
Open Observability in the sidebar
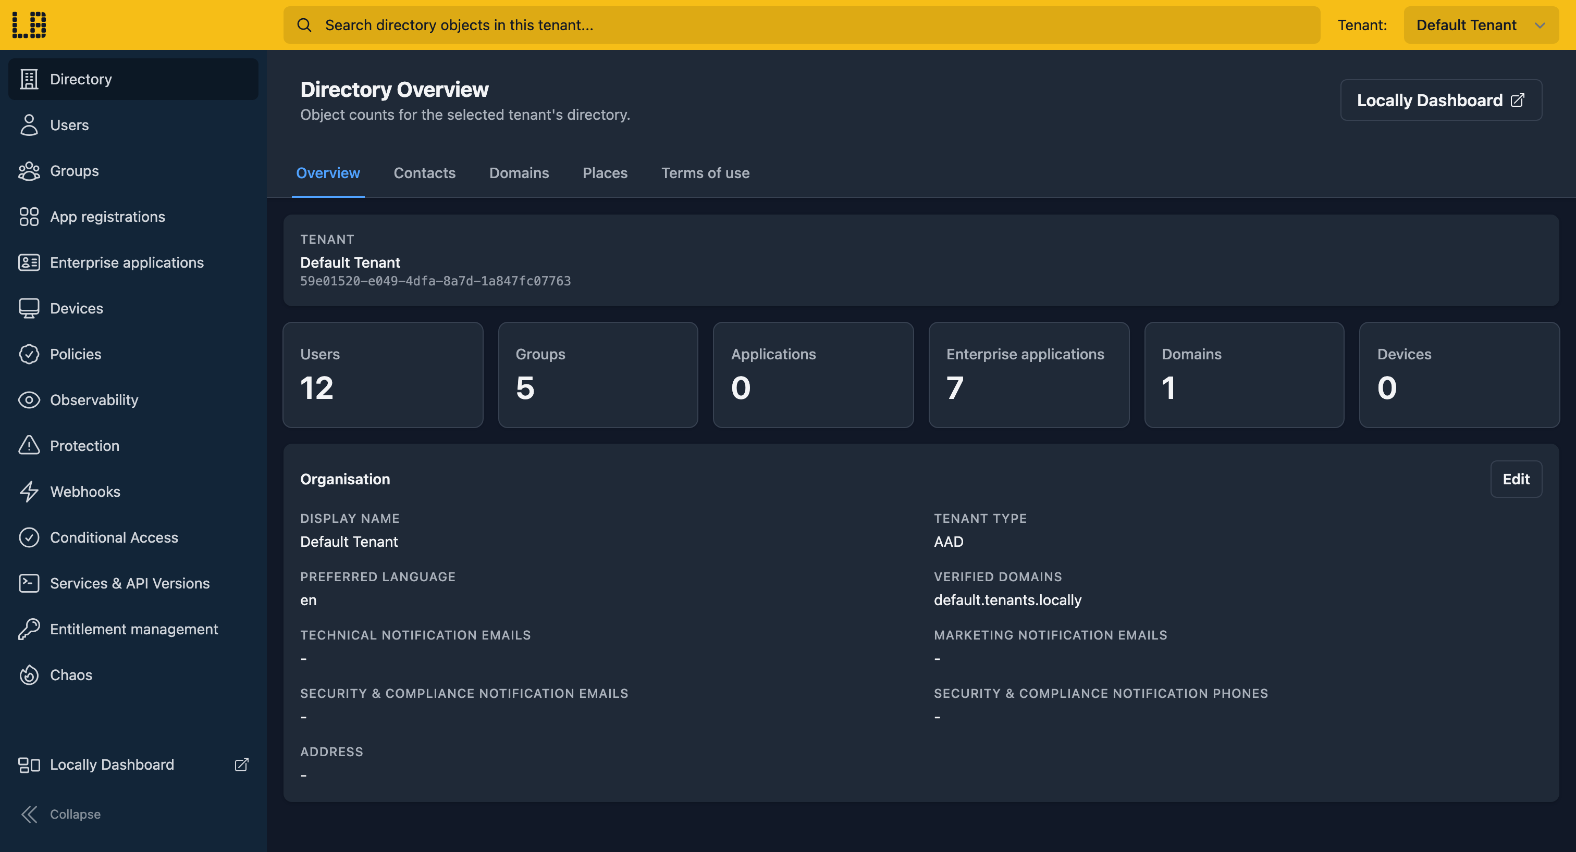133,400
